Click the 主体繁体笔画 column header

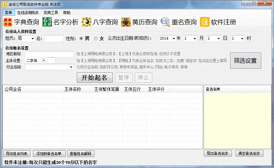tap(107, 89)
